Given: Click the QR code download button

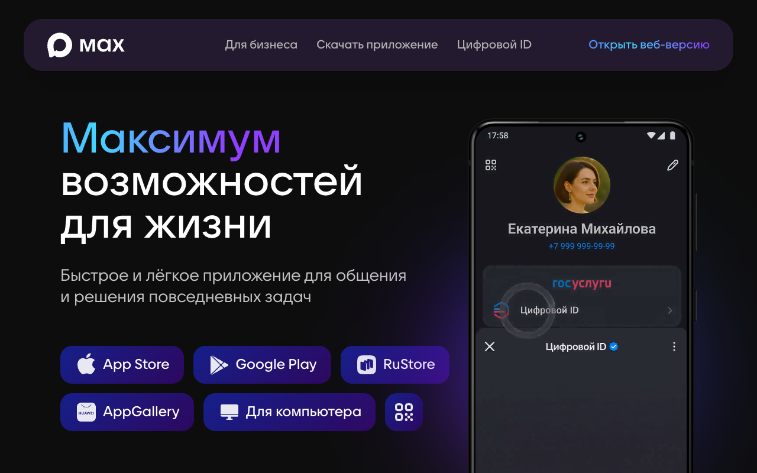Looking at the screenshot, I should coord(404,412).
